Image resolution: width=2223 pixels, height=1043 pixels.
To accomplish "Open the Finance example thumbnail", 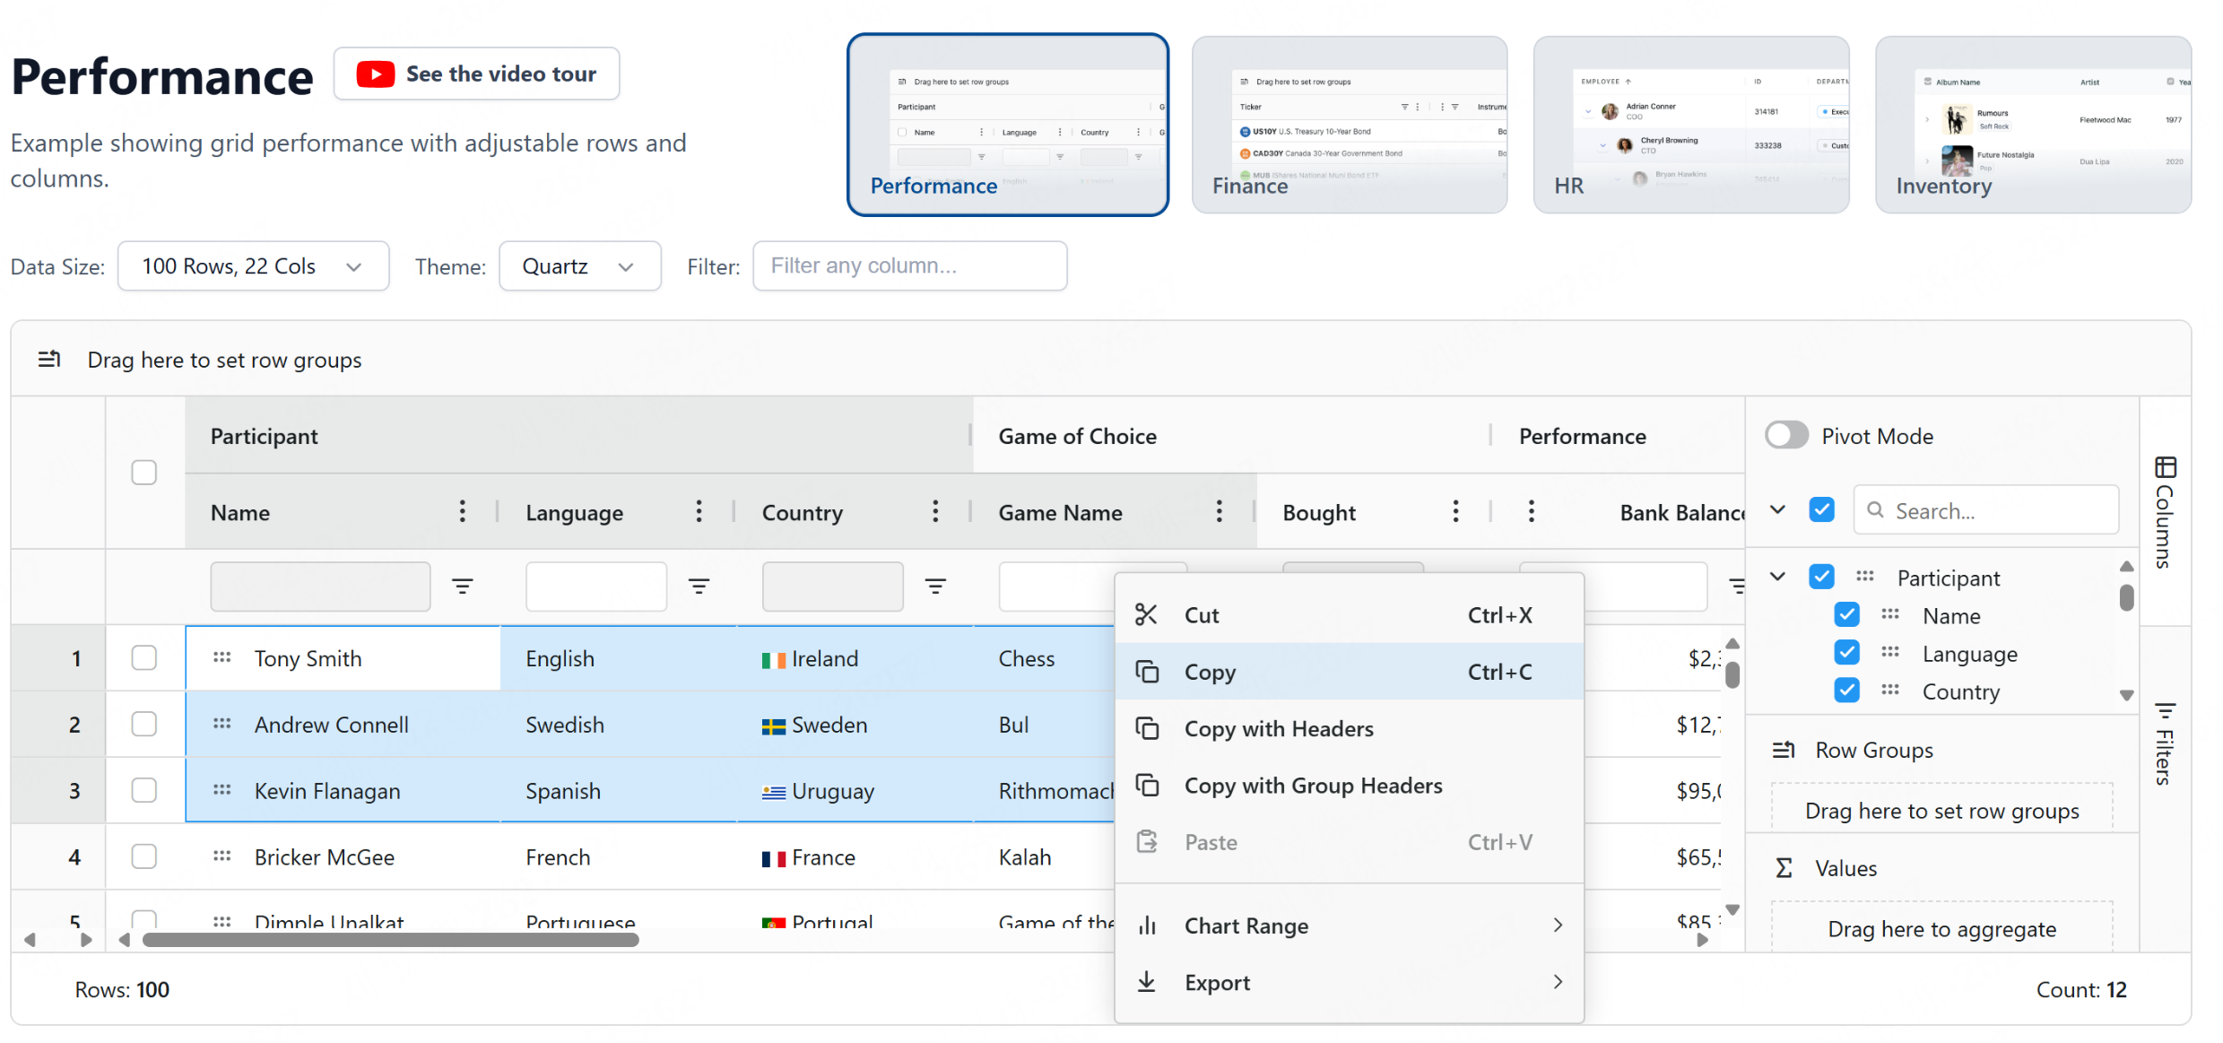I will tap(1349, 125).
